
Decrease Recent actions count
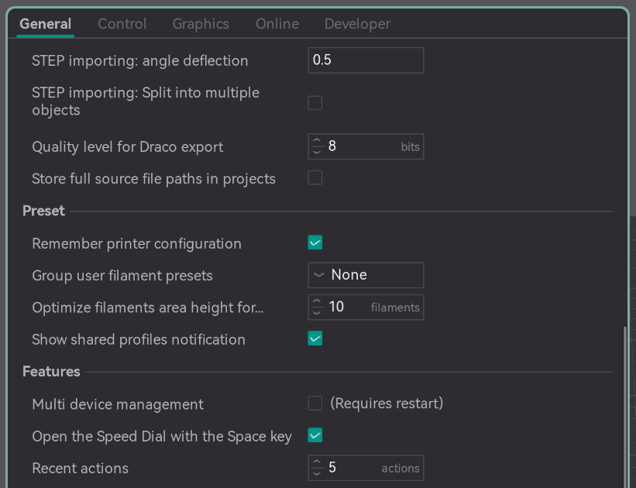[317, 474]
